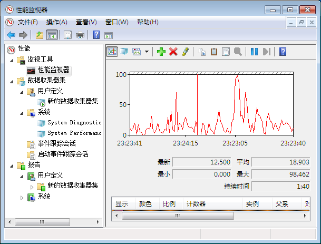Click the Forward arrow in the toolbar
Image resolution: width=321 pixels, height=244 pixels.
pos(23,35)
